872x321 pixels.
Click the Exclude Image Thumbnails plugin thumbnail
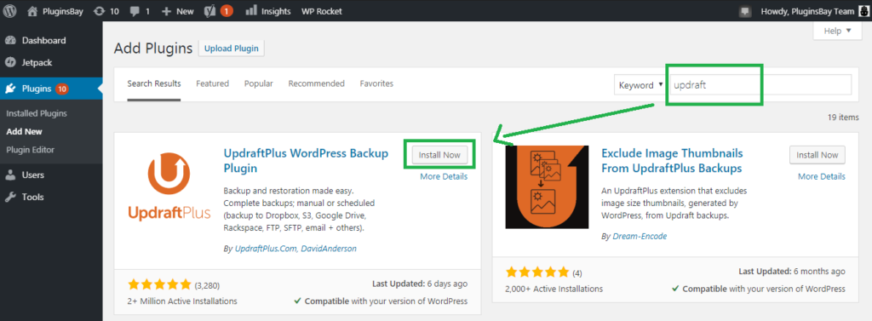click(547, 187)
